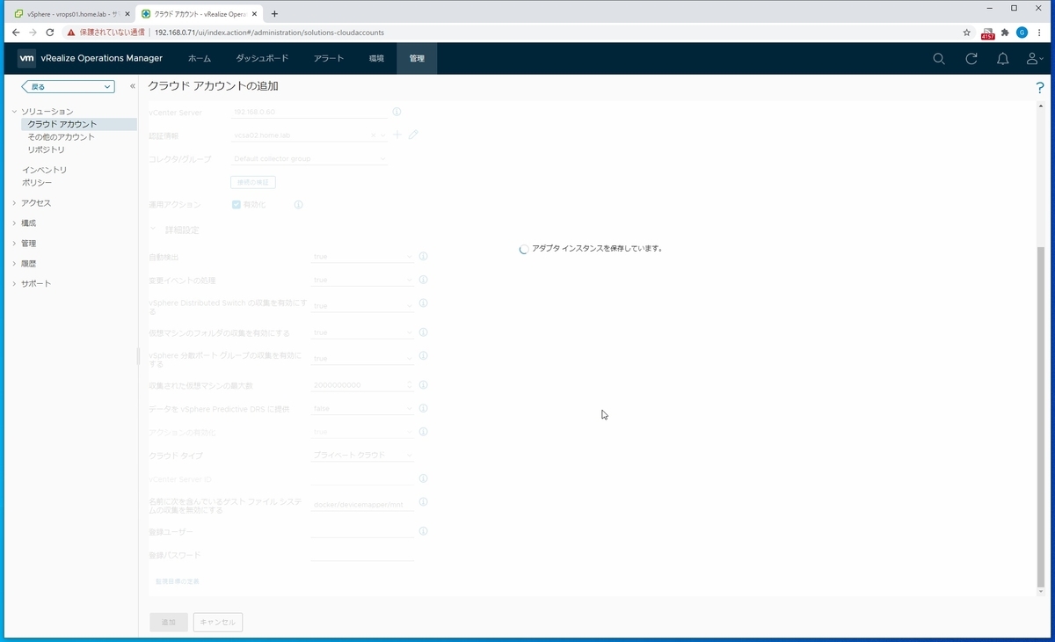Open the vSphere Distributed Switch collection dropdown
This screenshot has height=642, width=1055.
362,306
